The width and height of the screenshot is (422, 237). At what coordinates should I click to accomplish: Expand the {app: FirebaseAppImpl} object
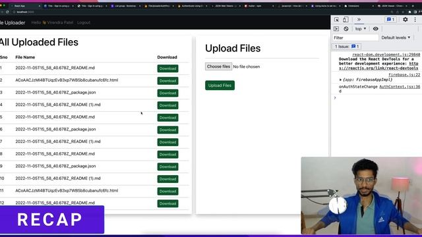click(x=340, y=80)
